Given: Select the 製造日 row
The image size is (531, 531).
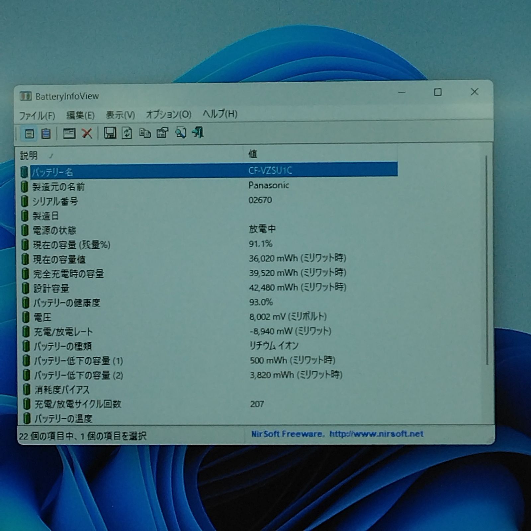Looking at the screenshot, I should [209, 216].
